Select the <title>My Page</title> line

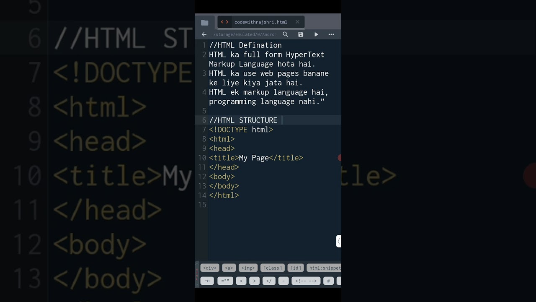256,158
